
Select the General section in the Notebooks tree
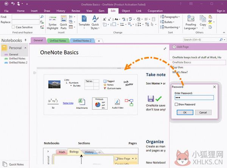tap(14, 54)
